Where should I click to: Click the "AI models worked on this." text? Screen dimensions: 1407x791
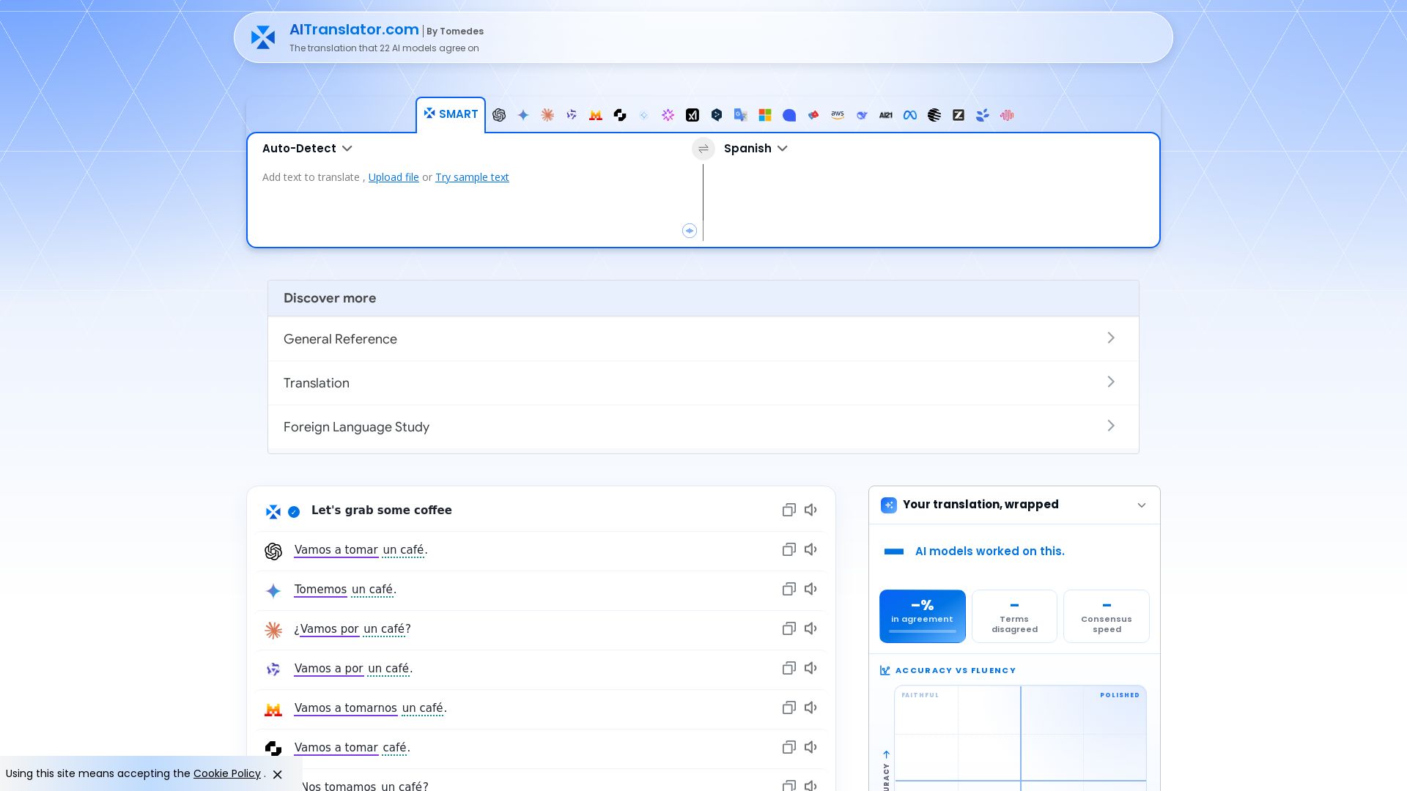click(x=990, y=552)
